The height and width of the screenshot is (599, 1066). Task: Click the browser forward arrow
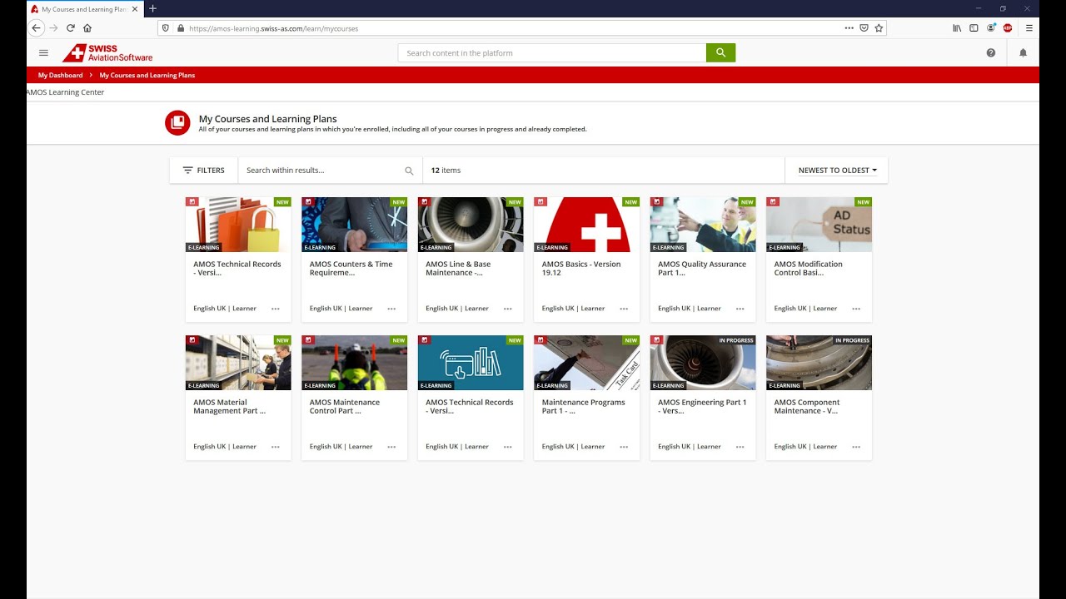53,27
